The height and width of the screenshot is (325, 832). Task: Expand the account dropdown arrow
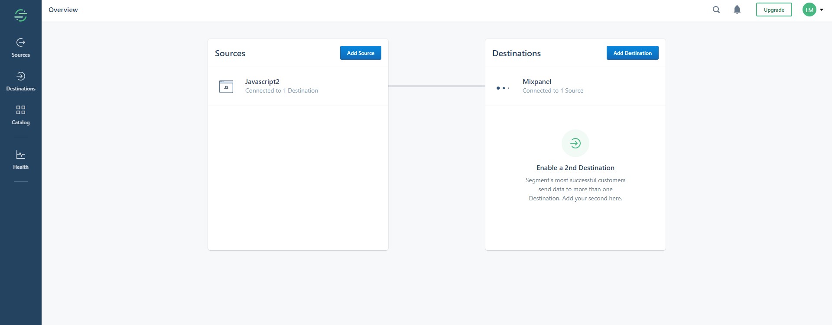(x=822, y=10)
